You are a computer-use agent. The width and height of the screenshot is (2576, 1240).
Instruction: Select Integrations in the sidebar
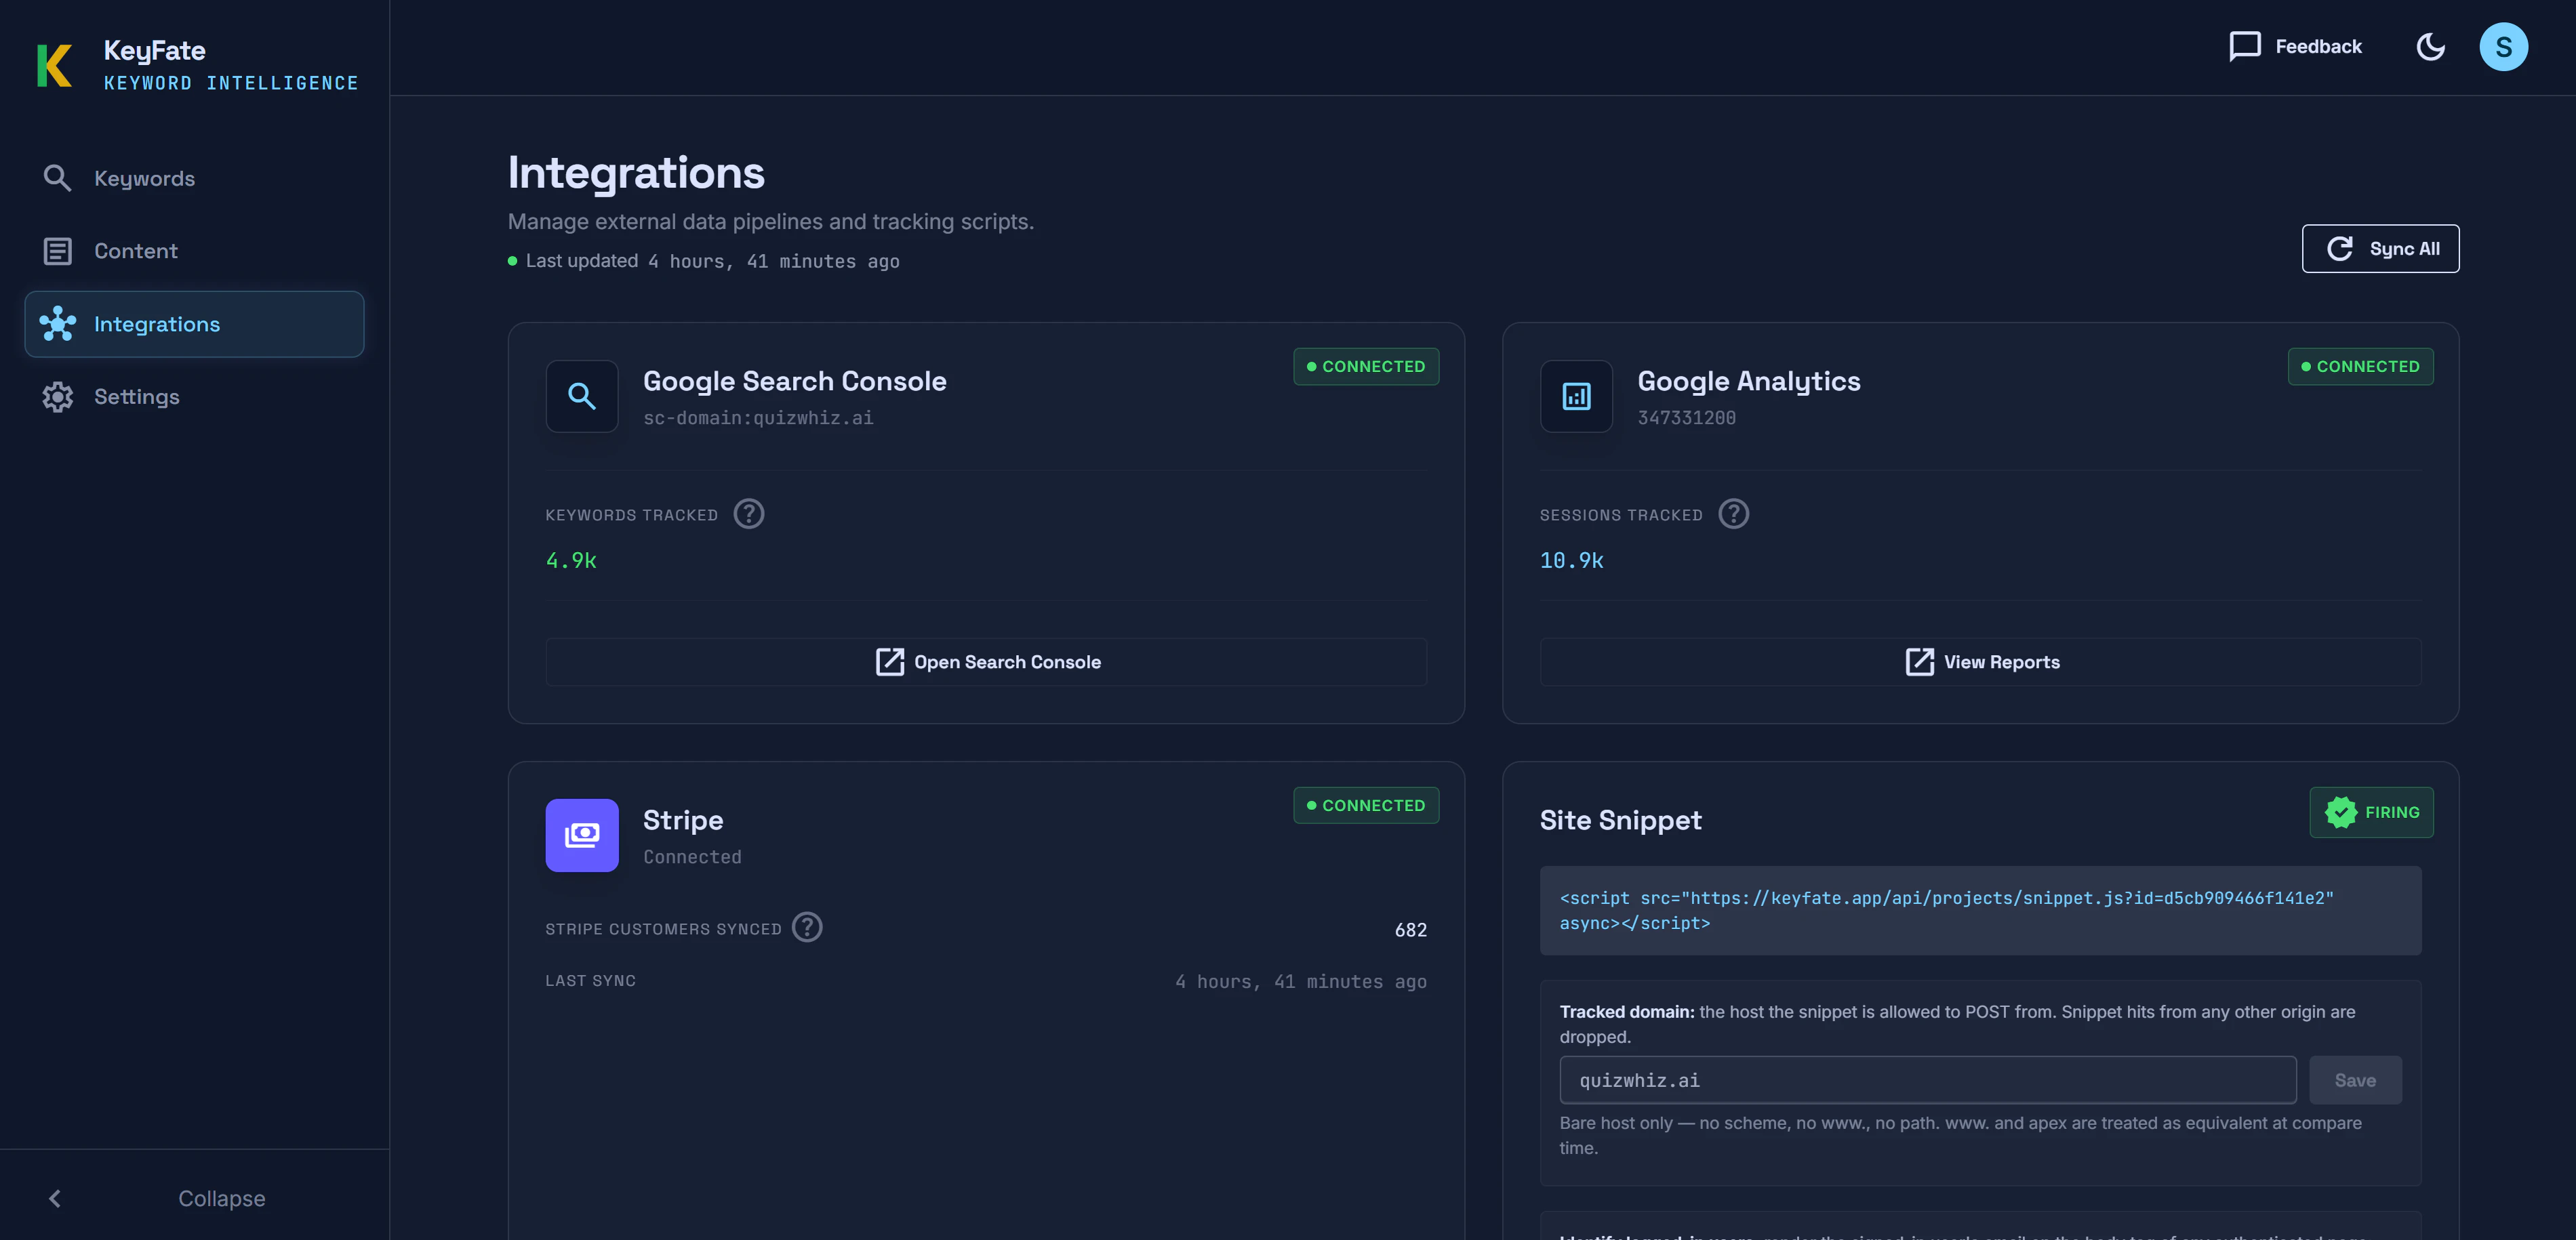point(194,324)
